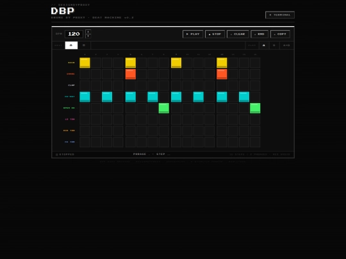Turn off OPEN HH step 16
This screenshot has width=346, height=259.
[255, 108]
